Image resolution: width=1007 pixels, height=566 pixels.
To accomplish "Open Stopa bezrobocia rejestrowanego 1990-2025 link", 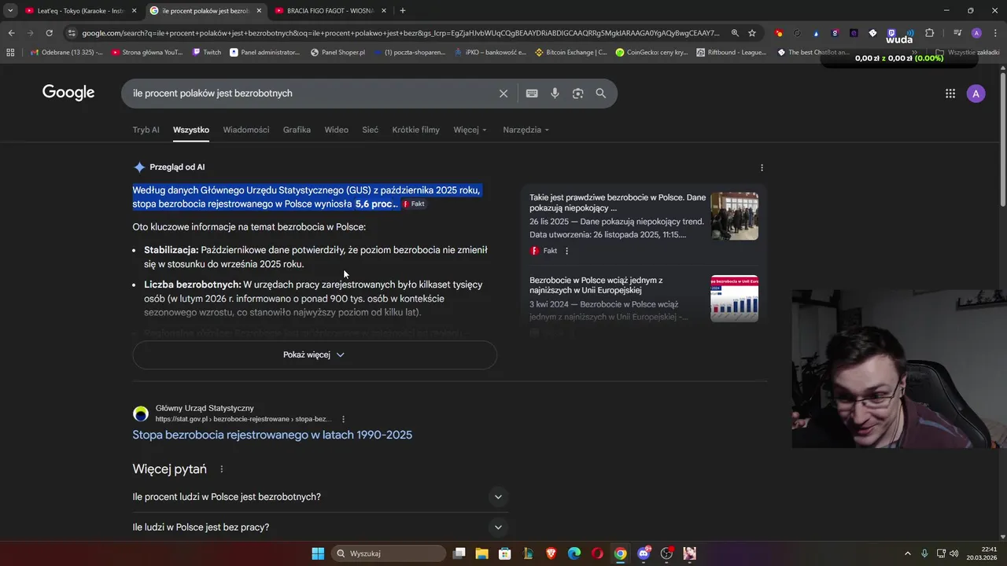I will click(x=272, y=435).
